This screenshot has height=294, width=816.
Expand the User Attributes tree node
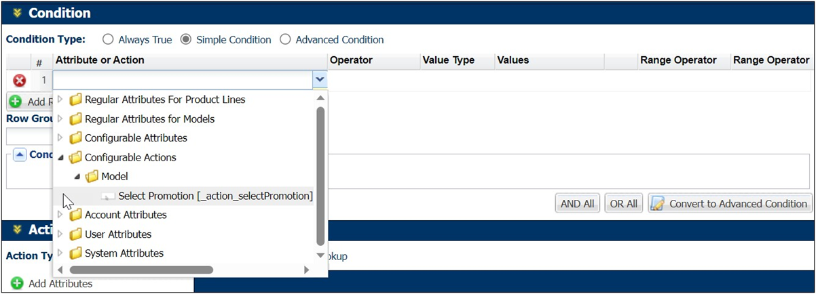click(60, 234)
